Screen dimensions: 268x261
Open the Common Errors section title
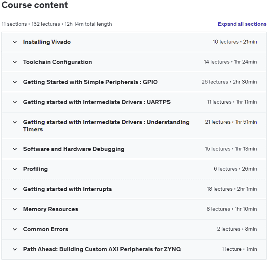click(x=45, y=229)
